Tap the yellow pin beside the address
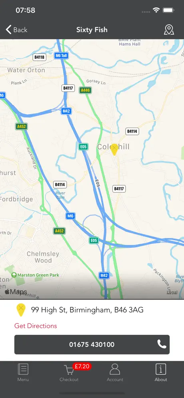Screen dimensions: 184x398 click(x=20, y=310)
